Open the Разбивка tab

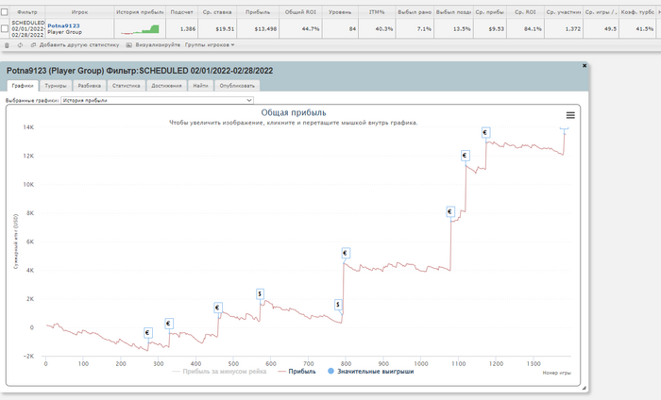tap(90, 86)
